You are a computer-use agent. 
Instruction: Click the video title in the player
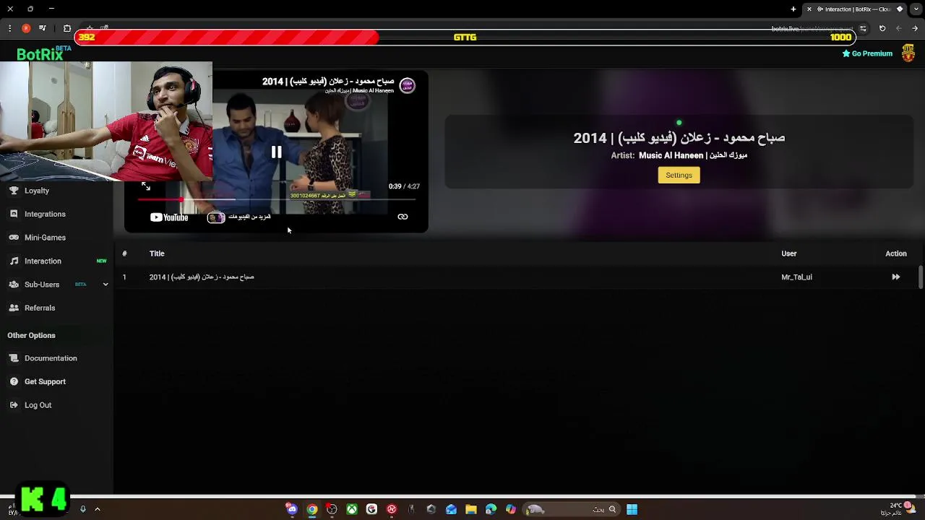coord(328,81)
